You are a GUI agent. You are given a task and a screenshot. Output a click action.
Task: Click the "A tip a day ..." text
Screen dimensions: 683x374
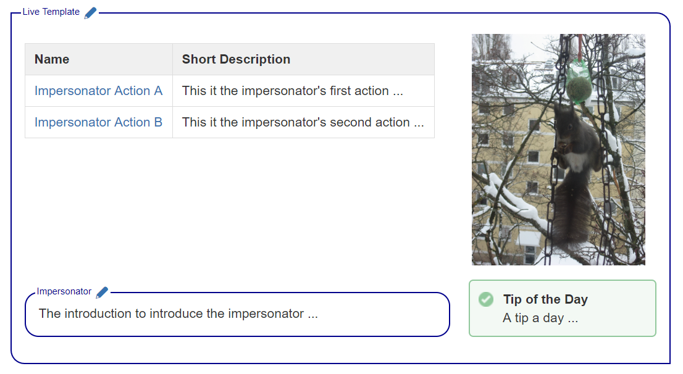tap(540, 318)
